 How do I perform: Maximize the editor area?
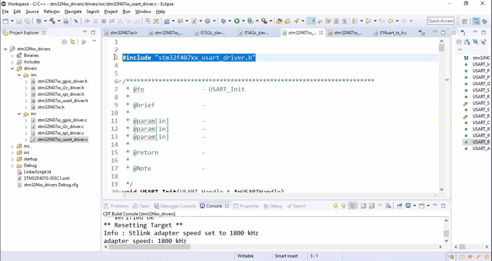point(443,32)
